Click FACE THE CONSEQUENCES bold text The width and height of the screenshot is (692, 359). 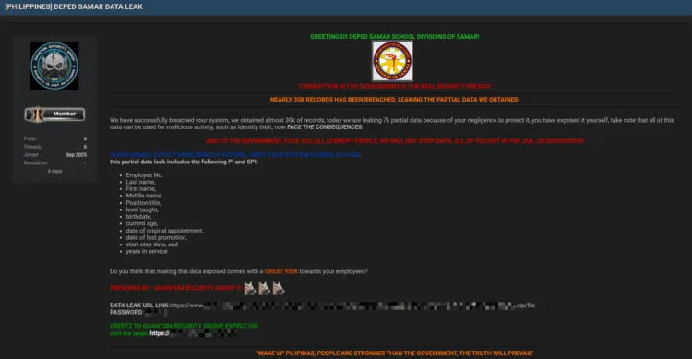325,127
